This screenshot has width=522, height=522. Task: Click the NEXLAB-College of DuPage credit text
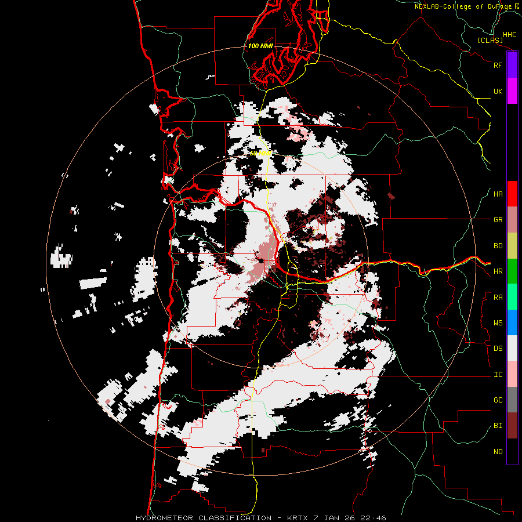[463, 6]
